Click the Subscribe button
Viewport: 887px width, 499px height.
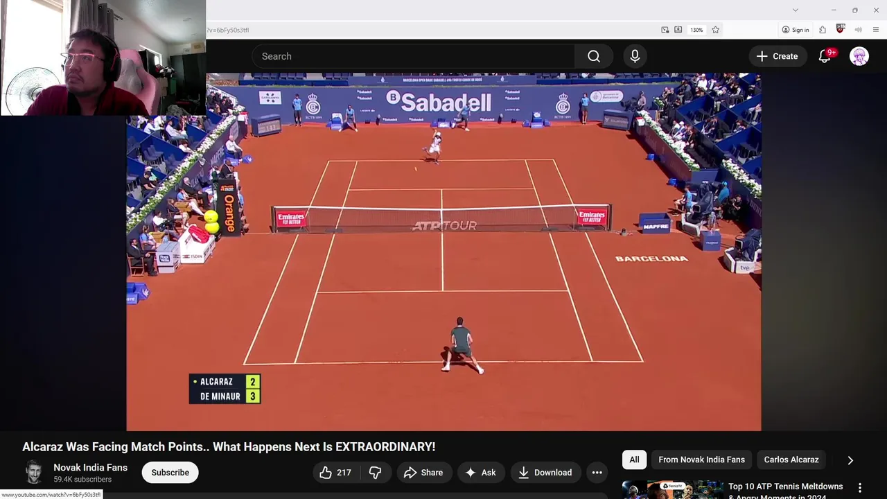170,473
